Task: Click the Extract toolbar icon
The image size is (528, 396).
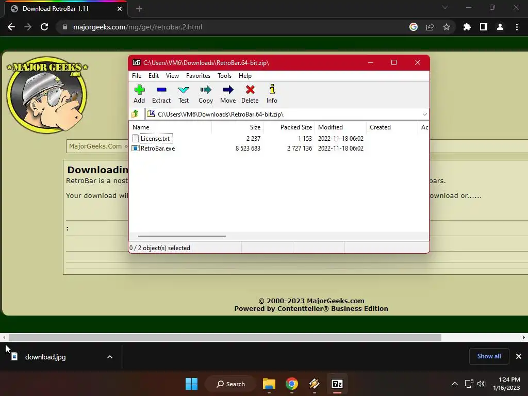Action: pos(161,94)
